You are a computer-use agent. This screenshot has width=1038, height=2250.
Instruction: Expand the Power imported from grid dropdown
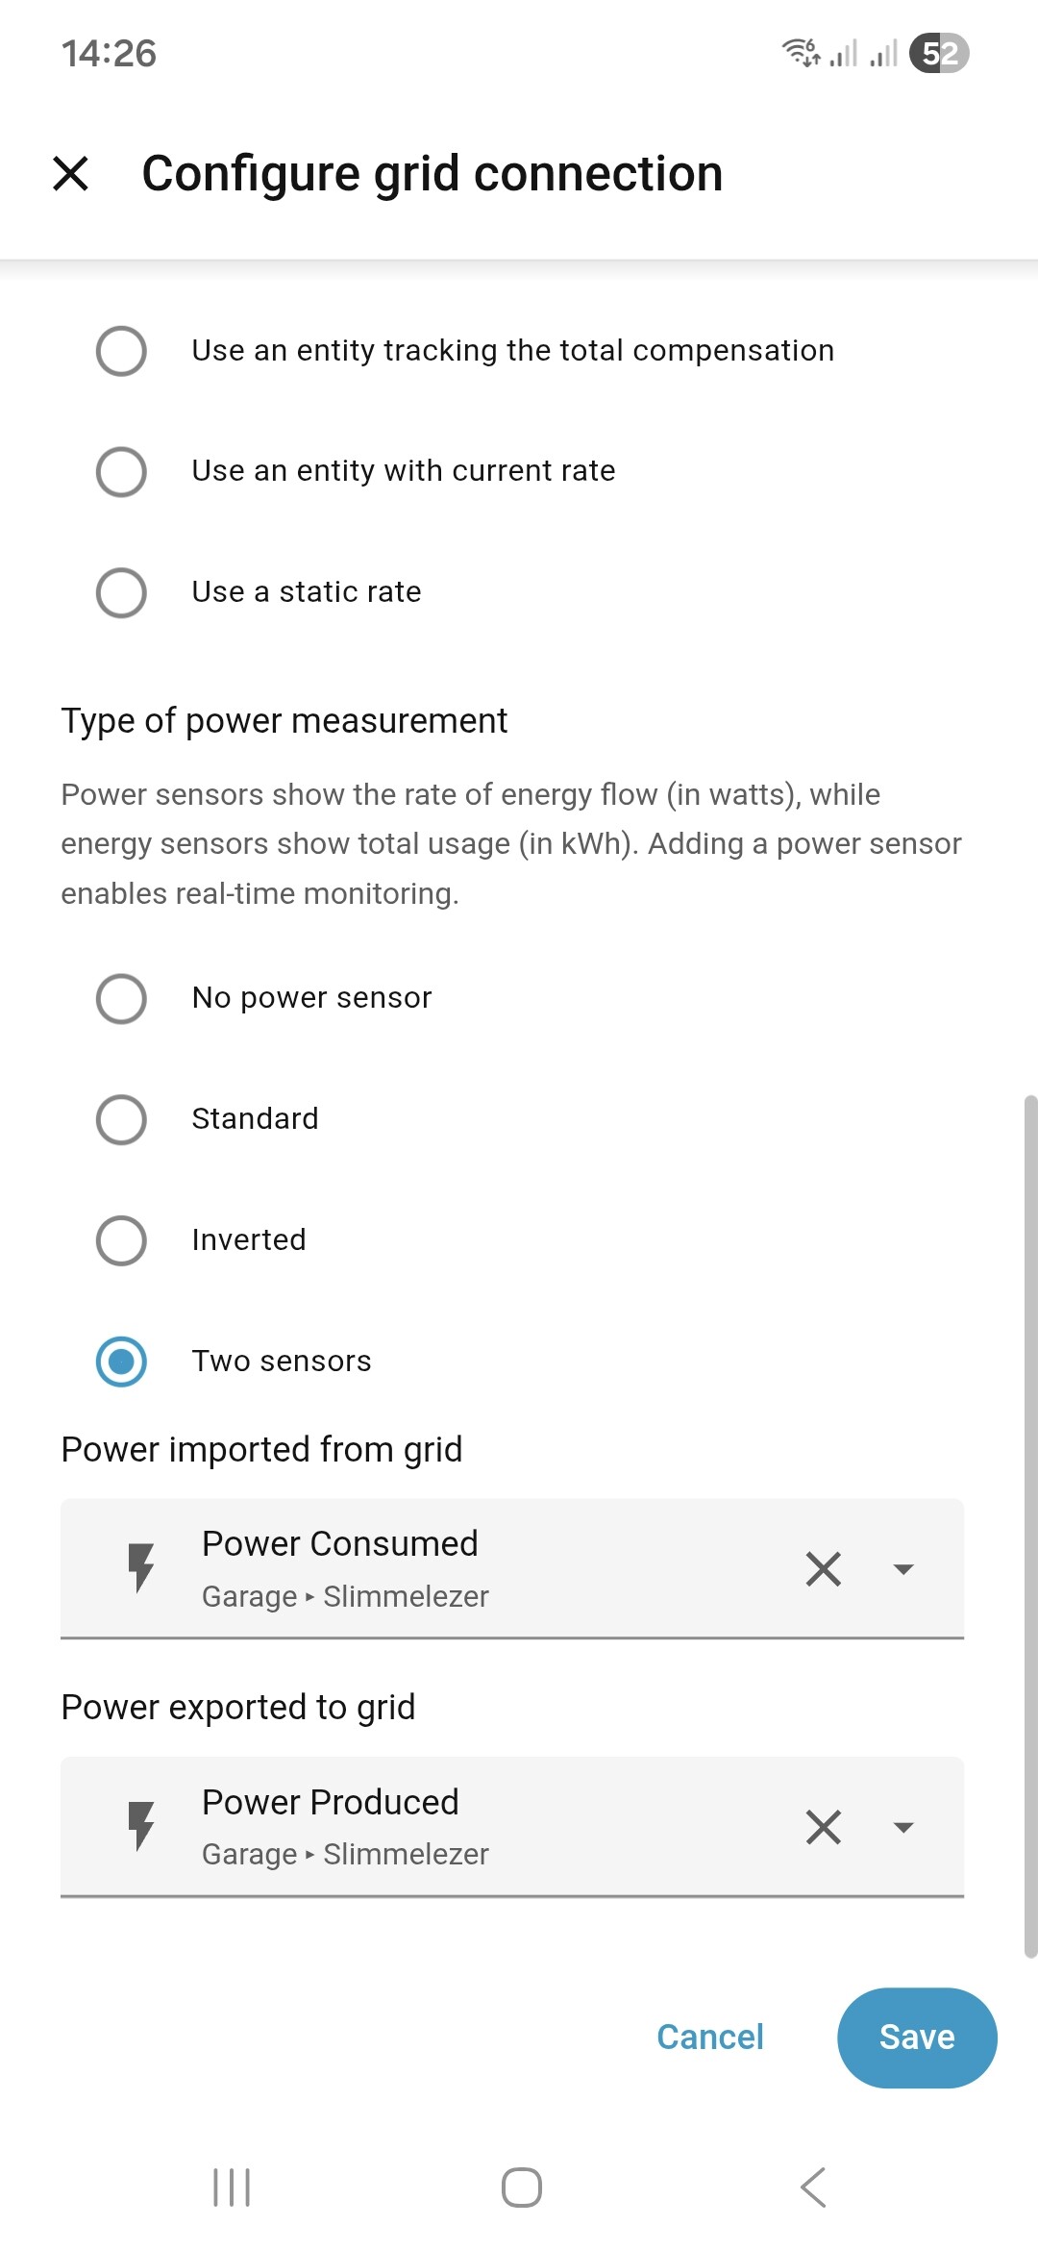[x=902, y=1569]
